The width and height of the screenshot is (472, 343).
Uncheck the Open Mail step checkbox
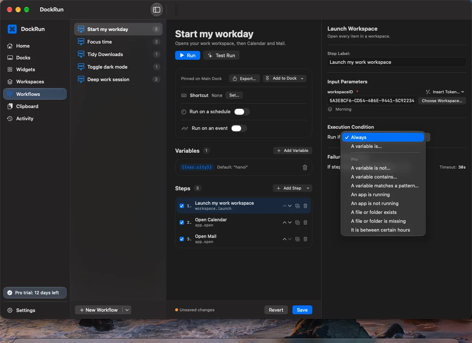click(182, 239)
